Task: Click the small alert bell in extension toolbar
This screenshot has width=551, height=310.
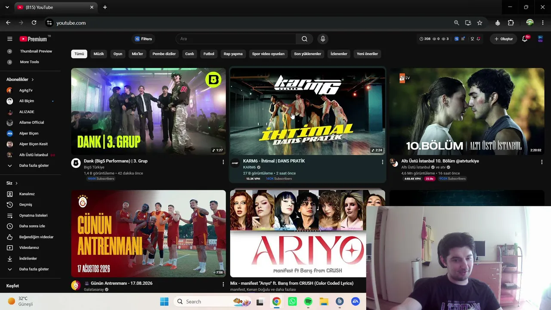Action: pyautogui.click(x=478, y=39)
